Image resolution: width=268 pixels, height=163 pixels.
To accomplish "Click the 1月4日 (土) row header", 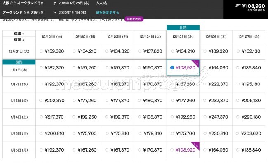I will (x=19, y=117).
